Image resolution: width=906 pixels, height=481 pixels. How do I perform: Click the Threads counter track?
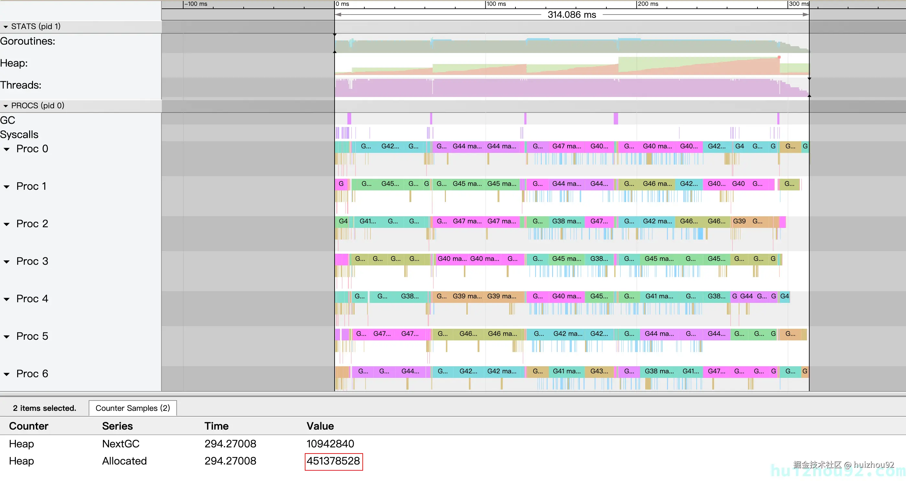tap(563, 88)
